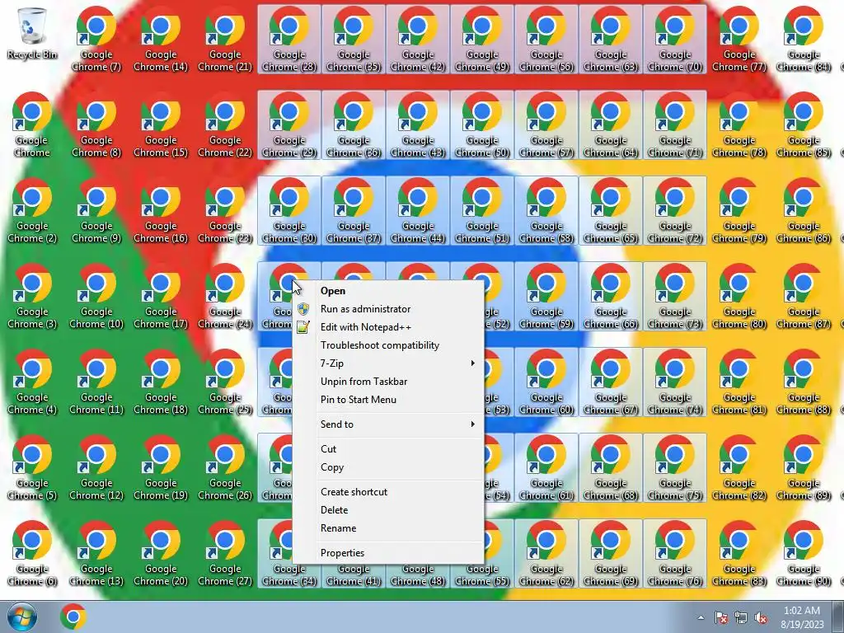
Task: Select the Google Chrome (8) shortcut
Action: 96,125
